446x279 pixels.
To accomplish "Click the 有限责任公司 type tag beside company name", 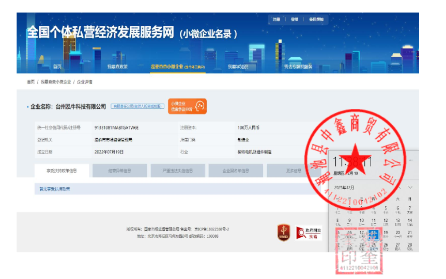I will [137, 106].
